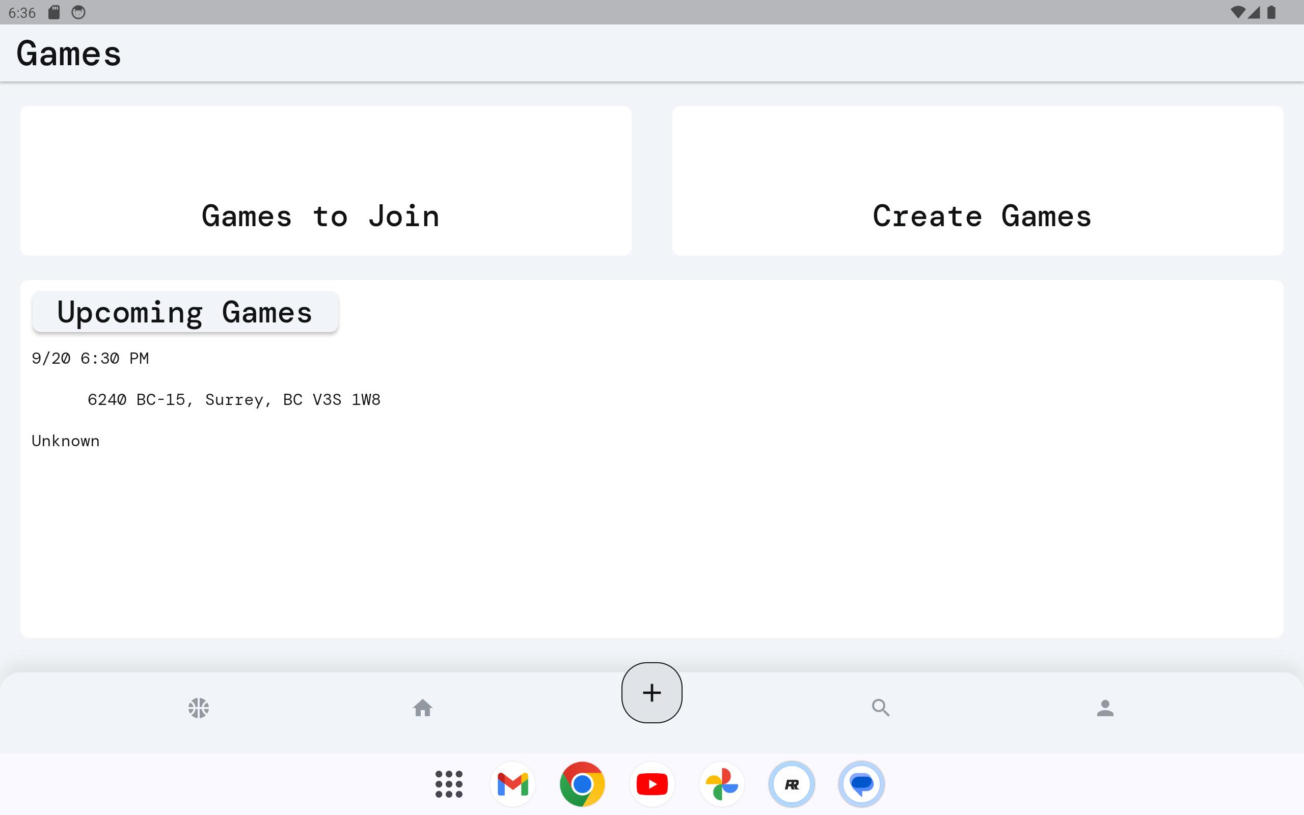Image resolution: width=1304 pixels, height=815 pixels.
Task: Open the Create Games card
Action: tap(977, 180)
